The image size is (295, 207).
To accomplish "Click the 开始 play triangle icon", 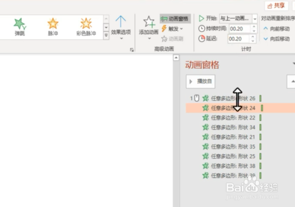I will click(201, 18).
